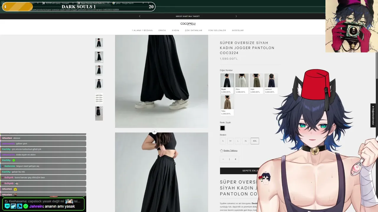Viewport: 378px width, 212px height.
Task: Zoom image with the plus icon
Action: click(x=154, y=132)
